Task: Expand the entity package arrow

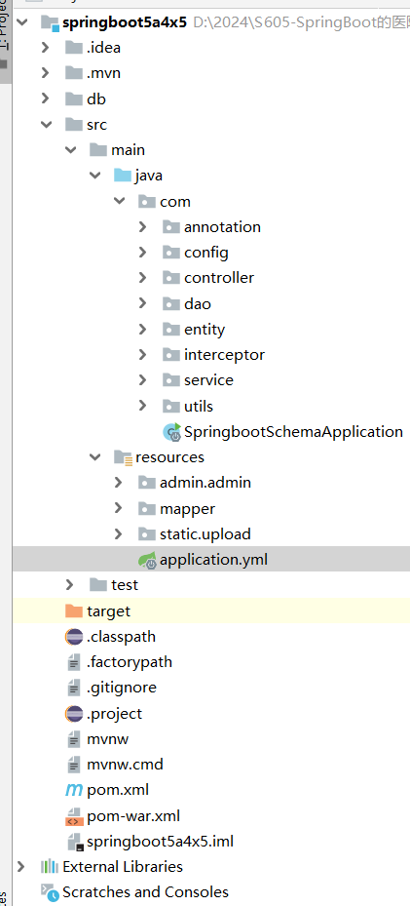Action: [x=143, y=329]
